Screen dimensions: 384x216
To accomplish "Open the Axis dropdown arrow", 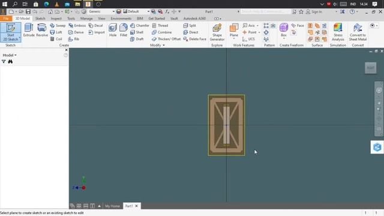I will (x=257, y=25).
